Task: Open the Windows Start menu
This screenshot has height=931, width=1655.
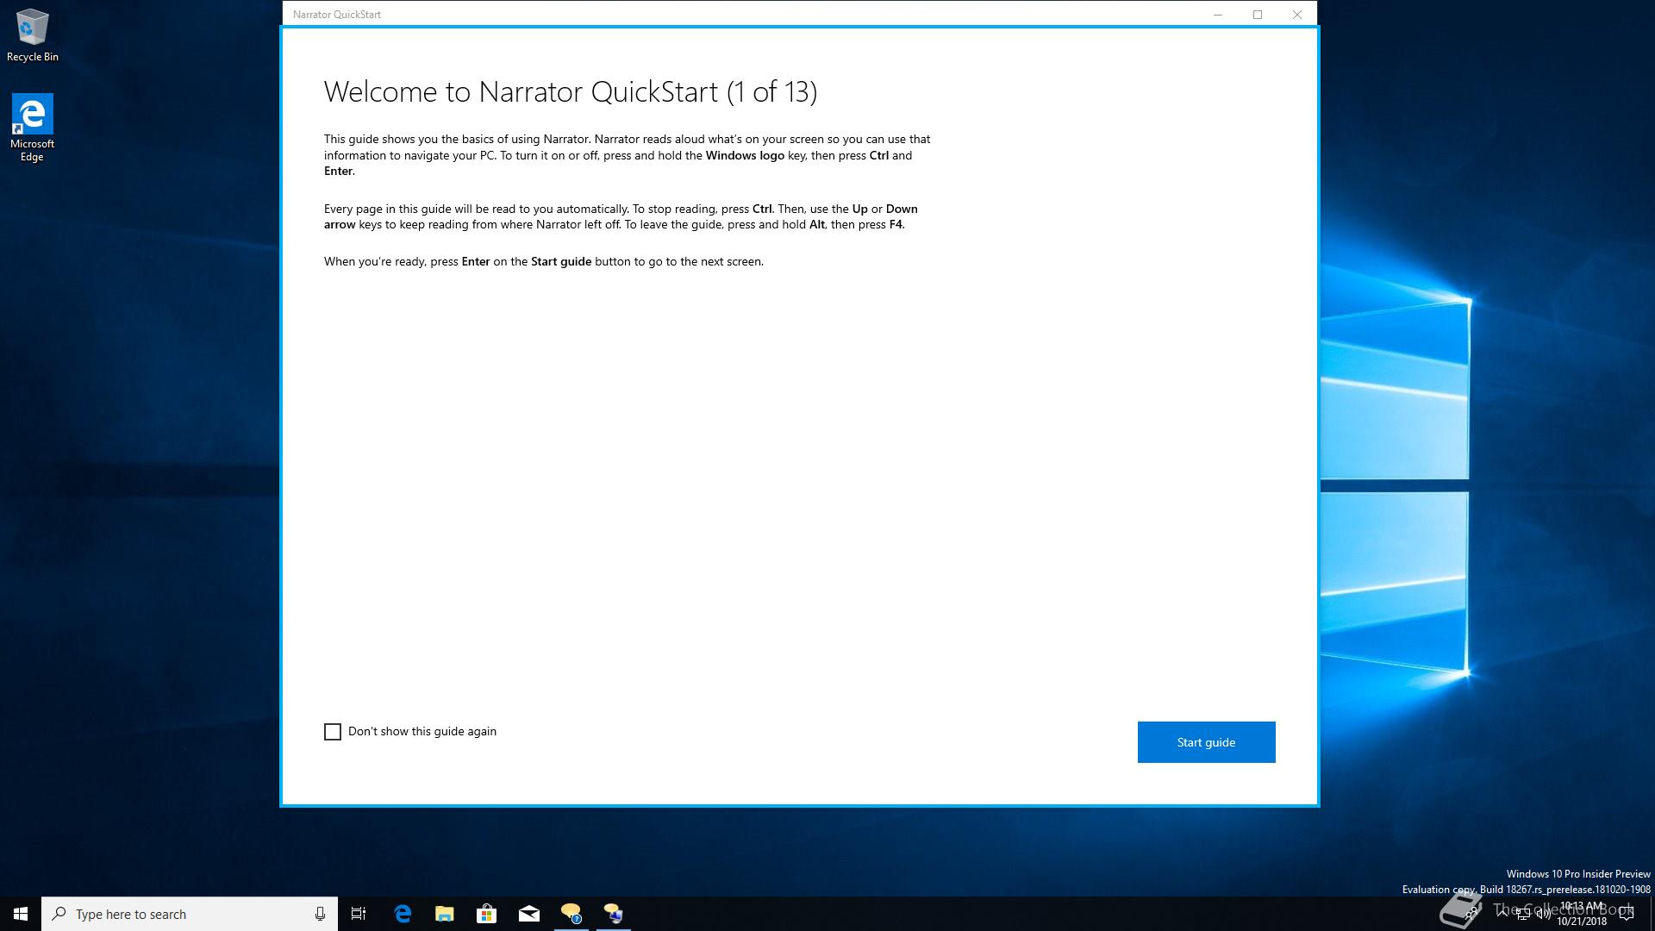Action: 21,914
